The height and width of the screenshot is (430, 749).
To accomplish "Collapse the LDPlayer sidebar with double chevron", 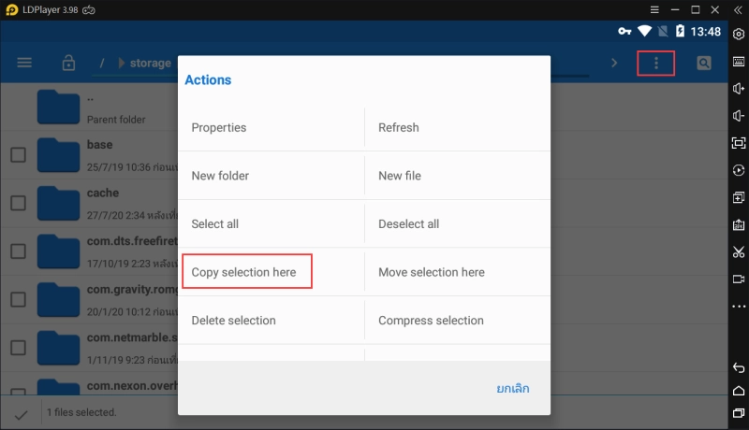I will coord(739,9).
